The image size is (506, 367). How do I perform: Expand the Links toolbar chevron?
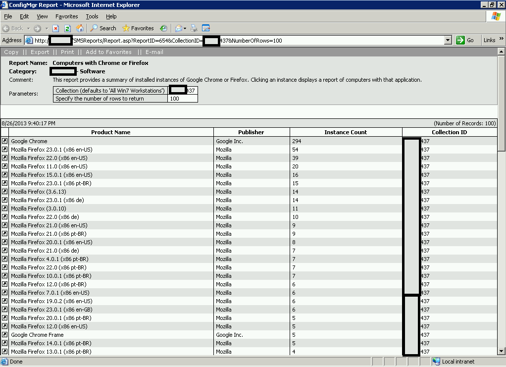pyautogui.click(x=501, y=39)
